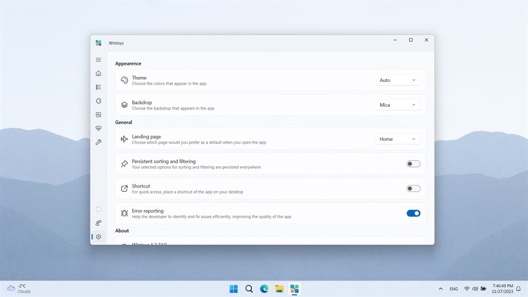Viewport: 528px width, 297px height.
Task: Click the Theme setting label
Action: 139,78
